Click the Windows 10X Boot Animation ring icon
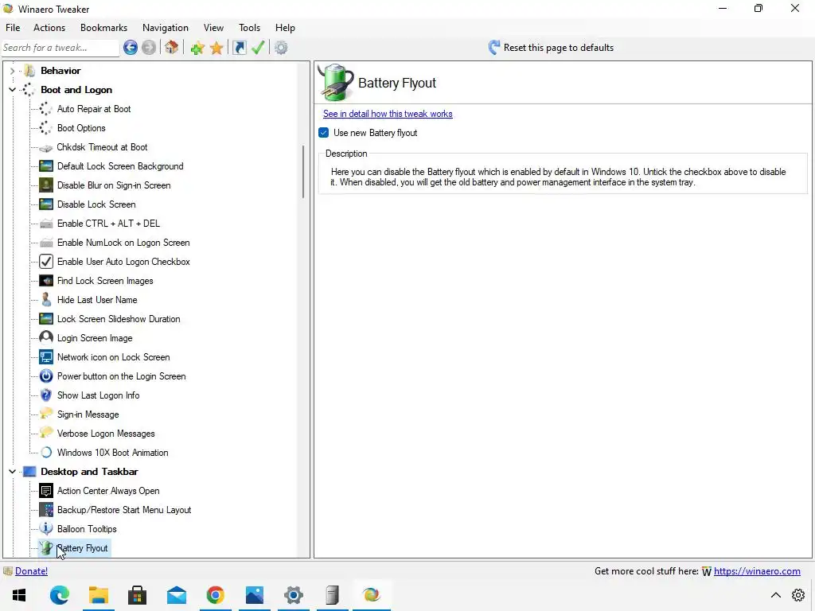This screenshot has width=815, height=611. point(45,453)
